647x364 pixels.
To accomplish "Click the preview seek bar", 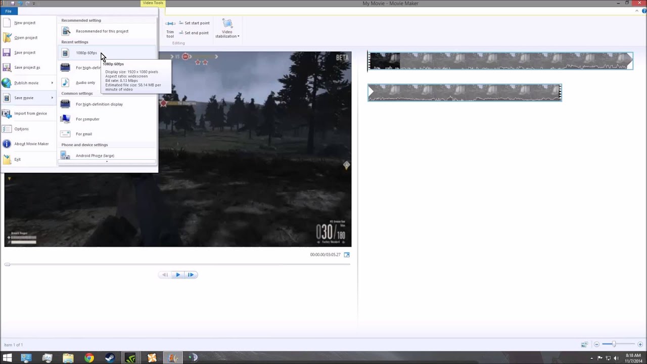I will tap(177, 264).
